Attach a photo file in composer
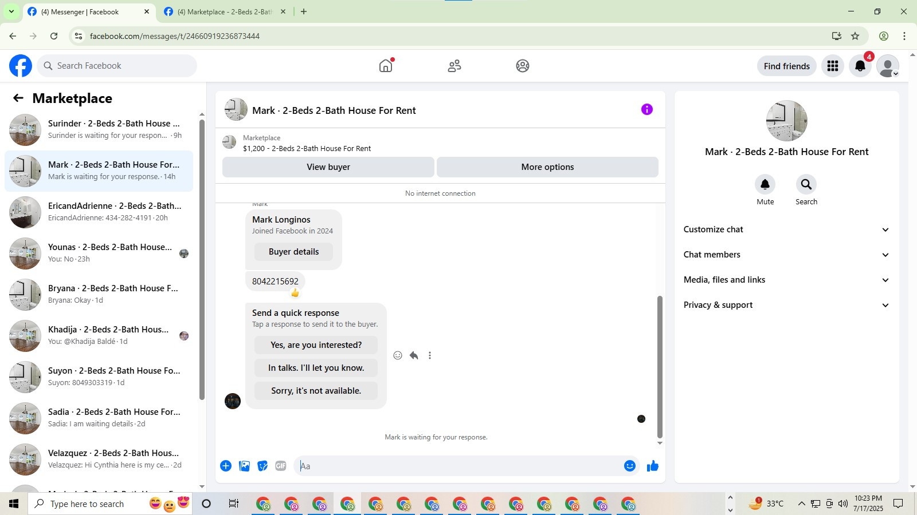The height and width of the screenshot is (515, 917). click(244, 466)
